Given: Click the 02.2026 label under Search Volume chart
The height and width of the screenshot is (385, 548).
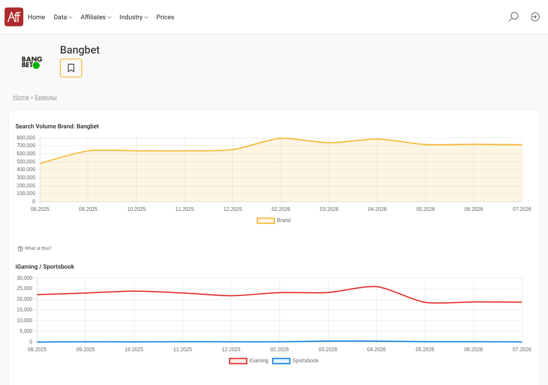Looking at the screenshot, I should [281, 209].
